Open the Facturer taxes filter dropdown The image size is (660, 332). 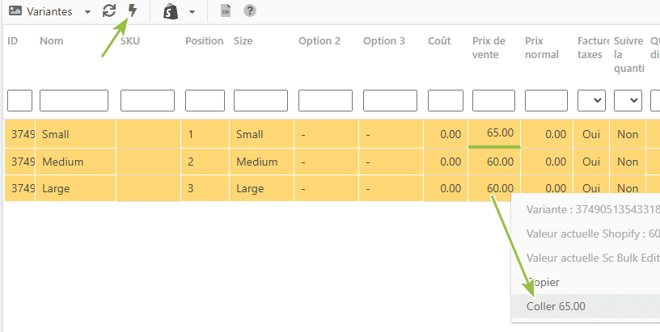click(x=591, y=100)
